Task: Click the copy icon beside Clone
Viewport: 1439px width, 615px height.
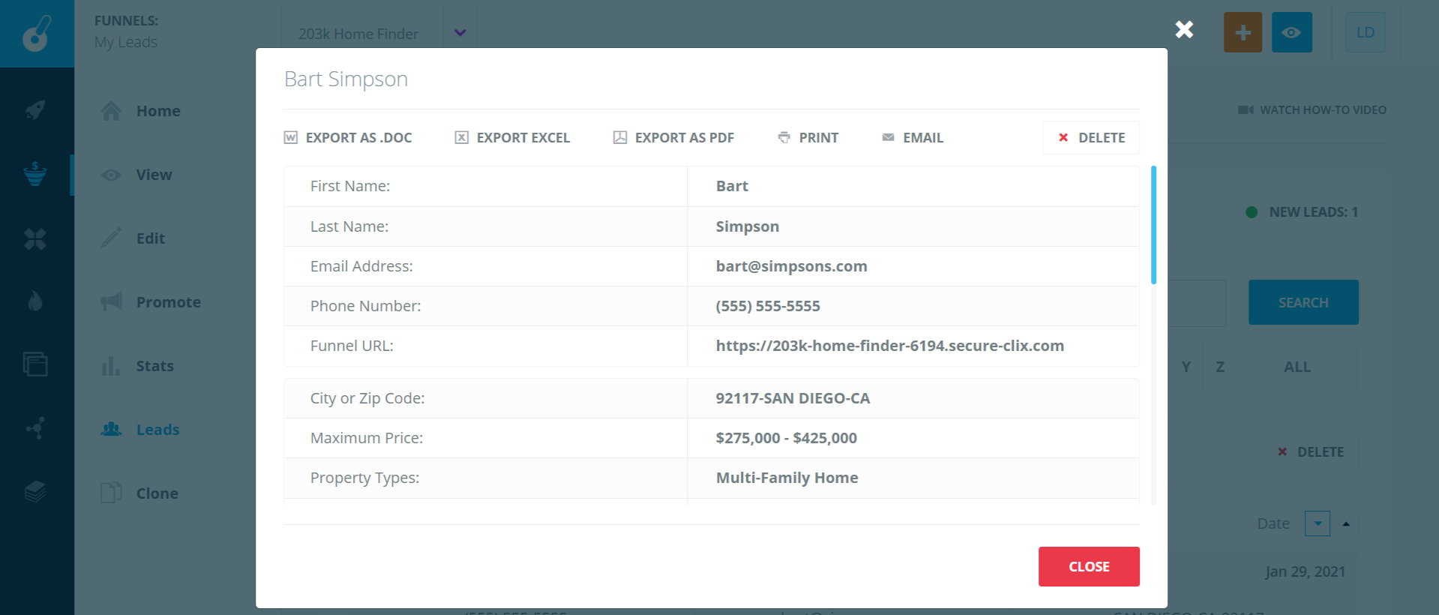Action: [x=111, y=493]
